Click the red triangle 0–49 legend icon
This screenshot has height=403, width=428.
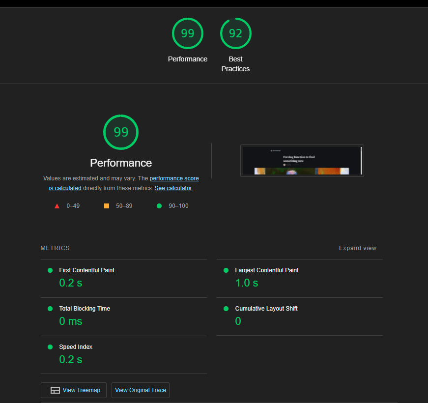point(57,205)
